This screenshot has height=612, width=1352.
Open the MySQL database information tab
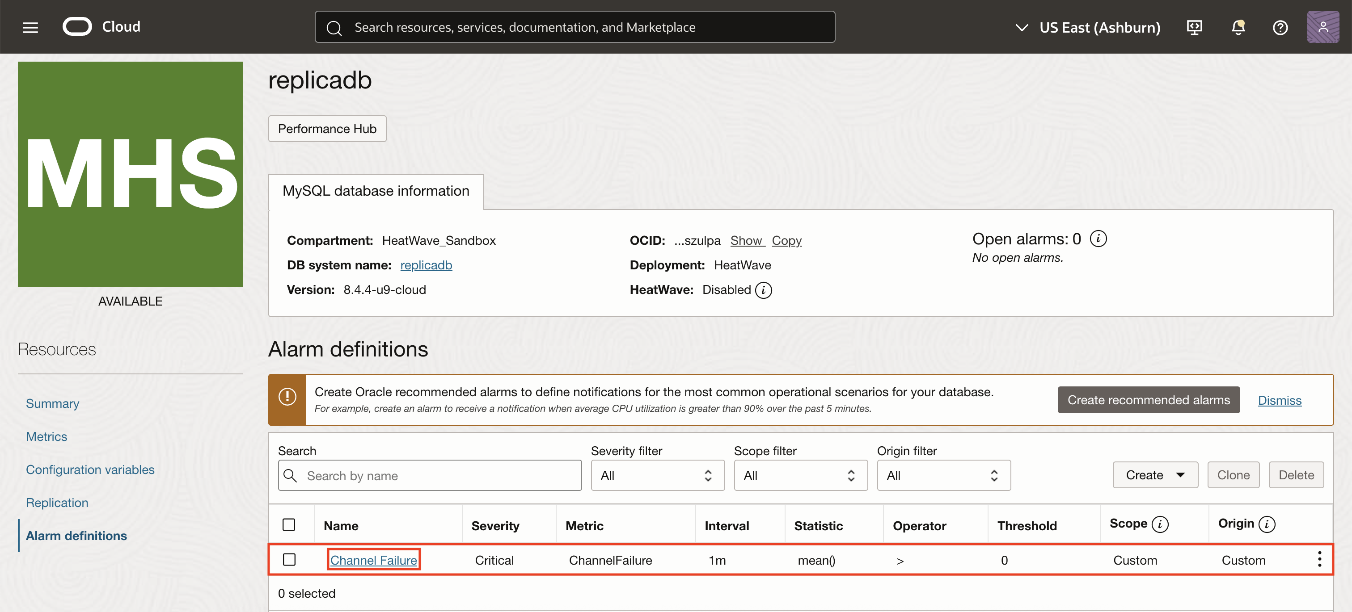376,191
